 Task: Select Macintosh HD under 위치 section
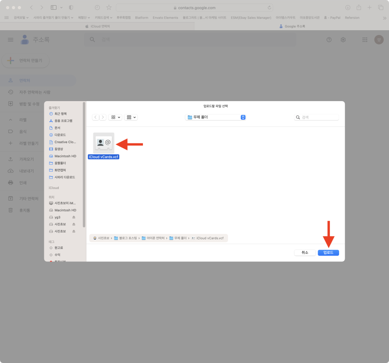coord(63,210)
